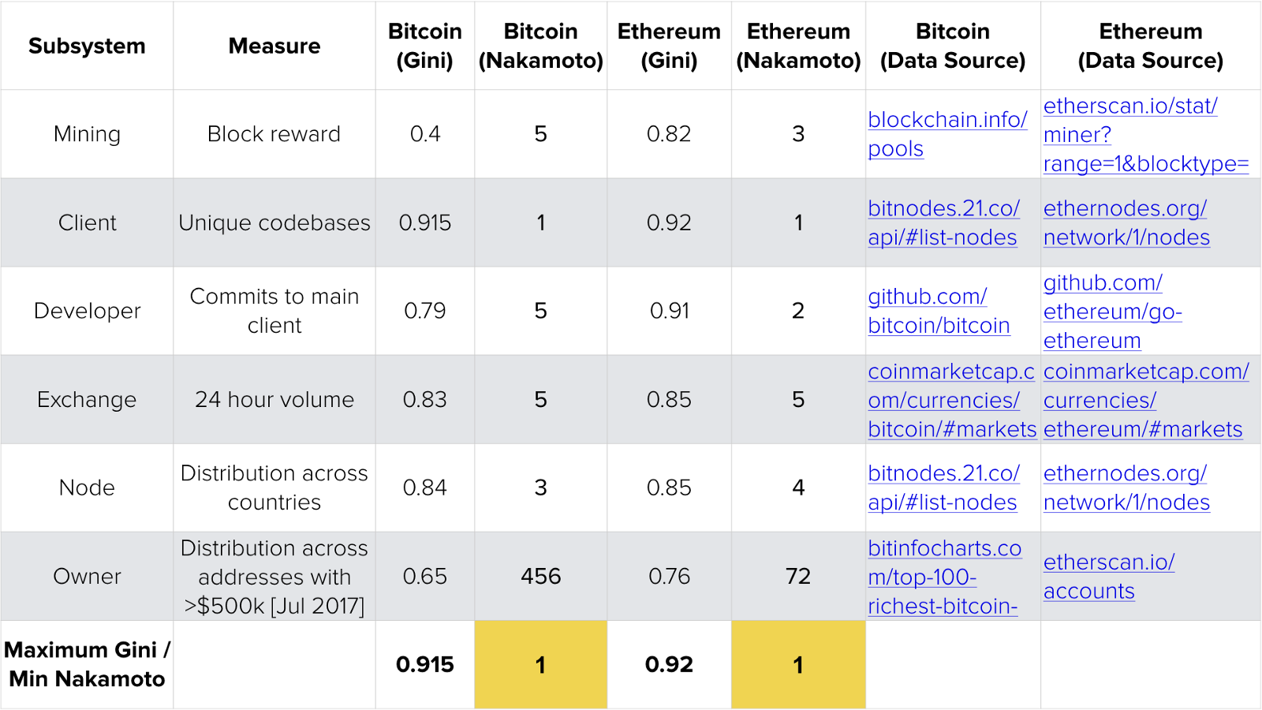The height and width of the screenshot is (710, 1262).
Task: Select the Ethereum (Data Source) header
Action: [1150, 46]
